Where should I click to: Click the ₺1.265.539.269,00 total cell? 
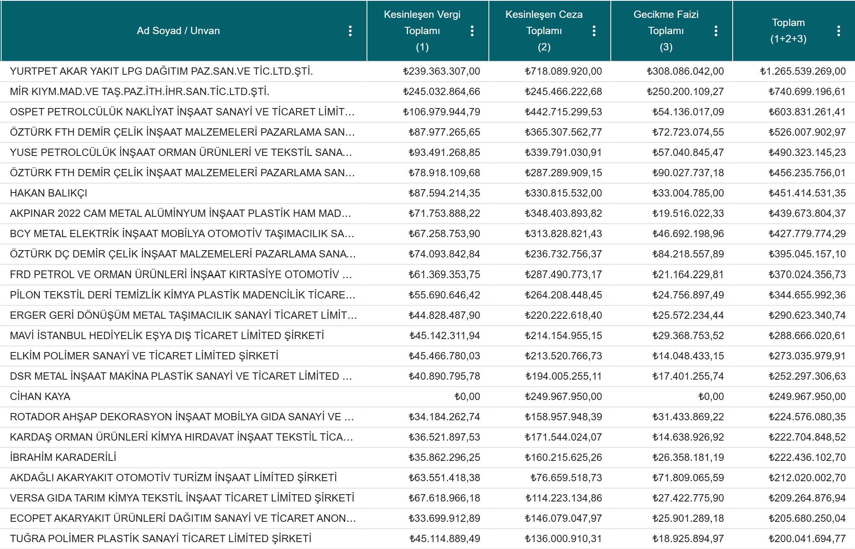tap(803, 71)
